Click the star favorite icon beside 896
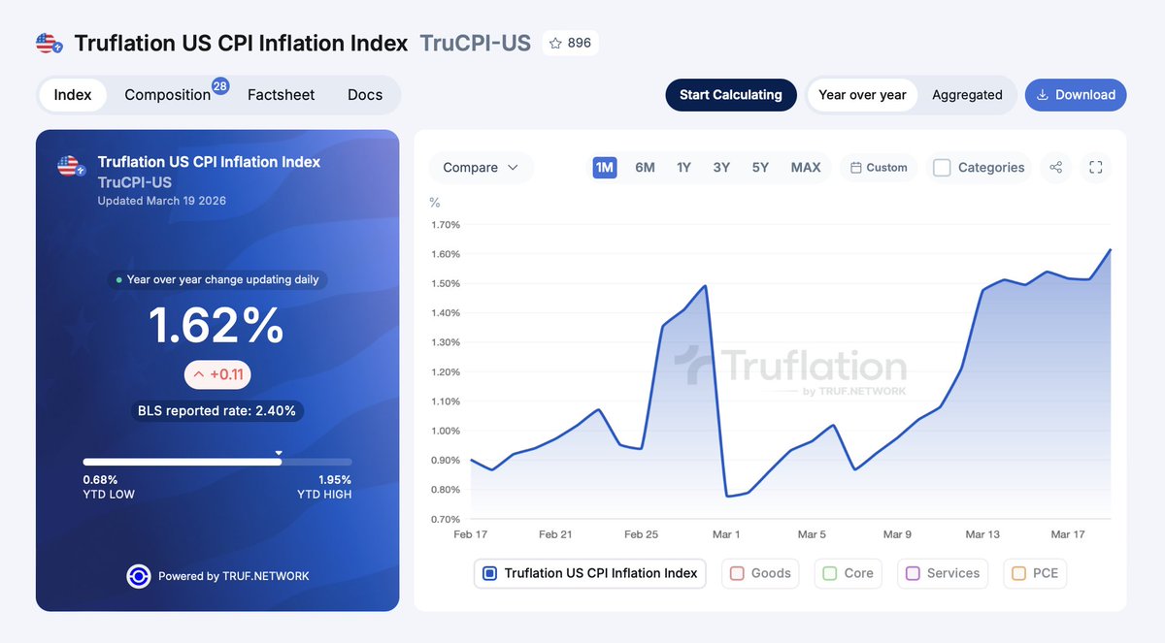Viewport: 1165px width, 643px height. tap(555, 43)
